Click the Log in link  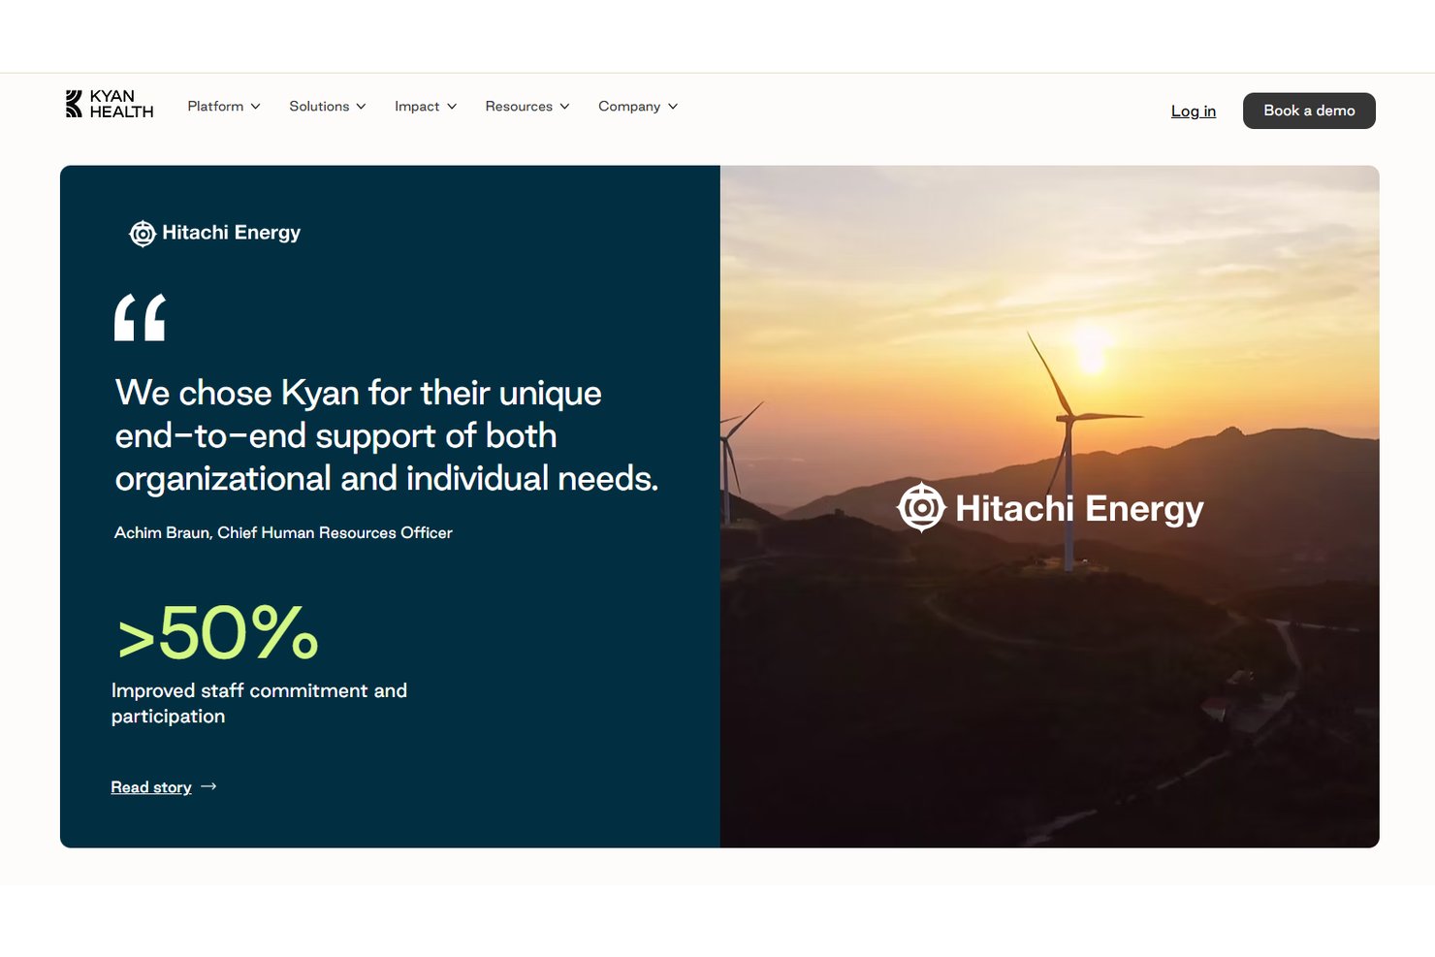pyautogui.click(x=1194, y=112)
